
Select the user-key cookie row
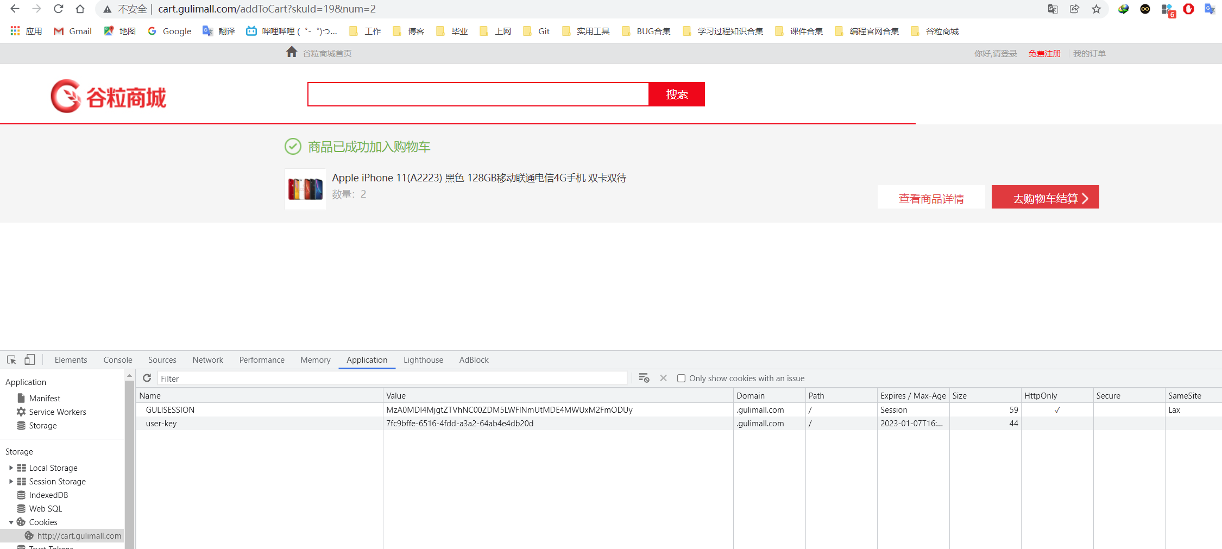[x=679, y=423]
